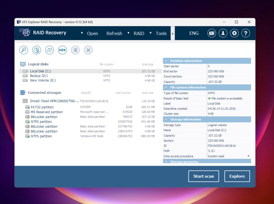Select the scan magnifier tool icon

pos(24,50)
